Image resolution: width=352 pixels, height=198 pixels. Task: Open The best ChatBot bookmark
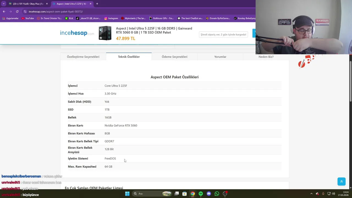click(190, 18)
